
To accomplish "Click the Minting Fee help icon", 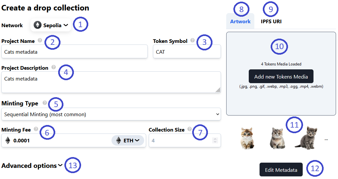I will pyautogui.click(x=36, y=129).
